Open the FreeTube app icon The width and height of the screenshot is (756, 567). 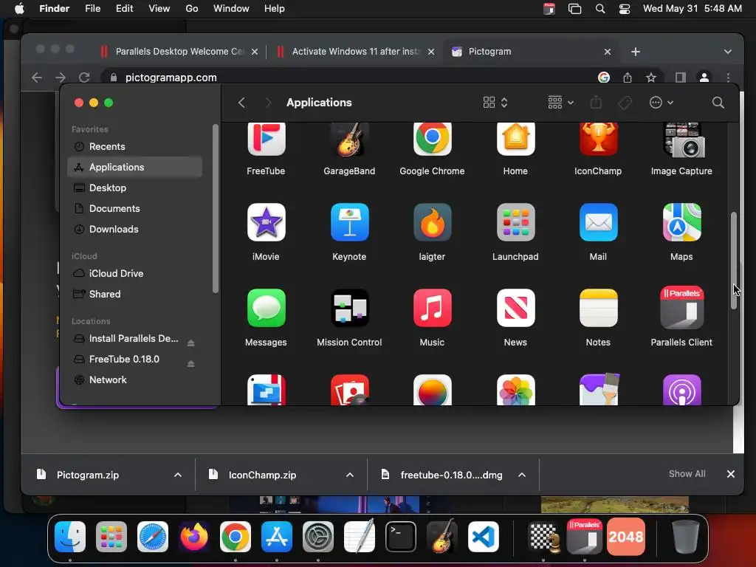click(266, 140)
